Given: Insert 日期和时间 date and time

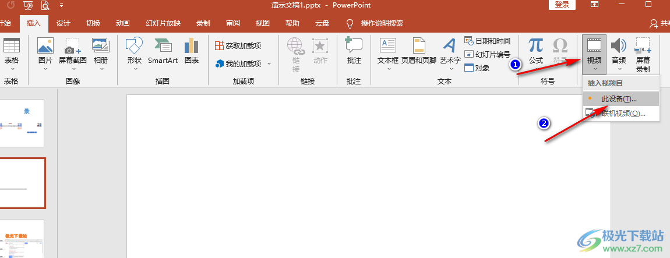Looking at the screenshot, I should point(488,41).
